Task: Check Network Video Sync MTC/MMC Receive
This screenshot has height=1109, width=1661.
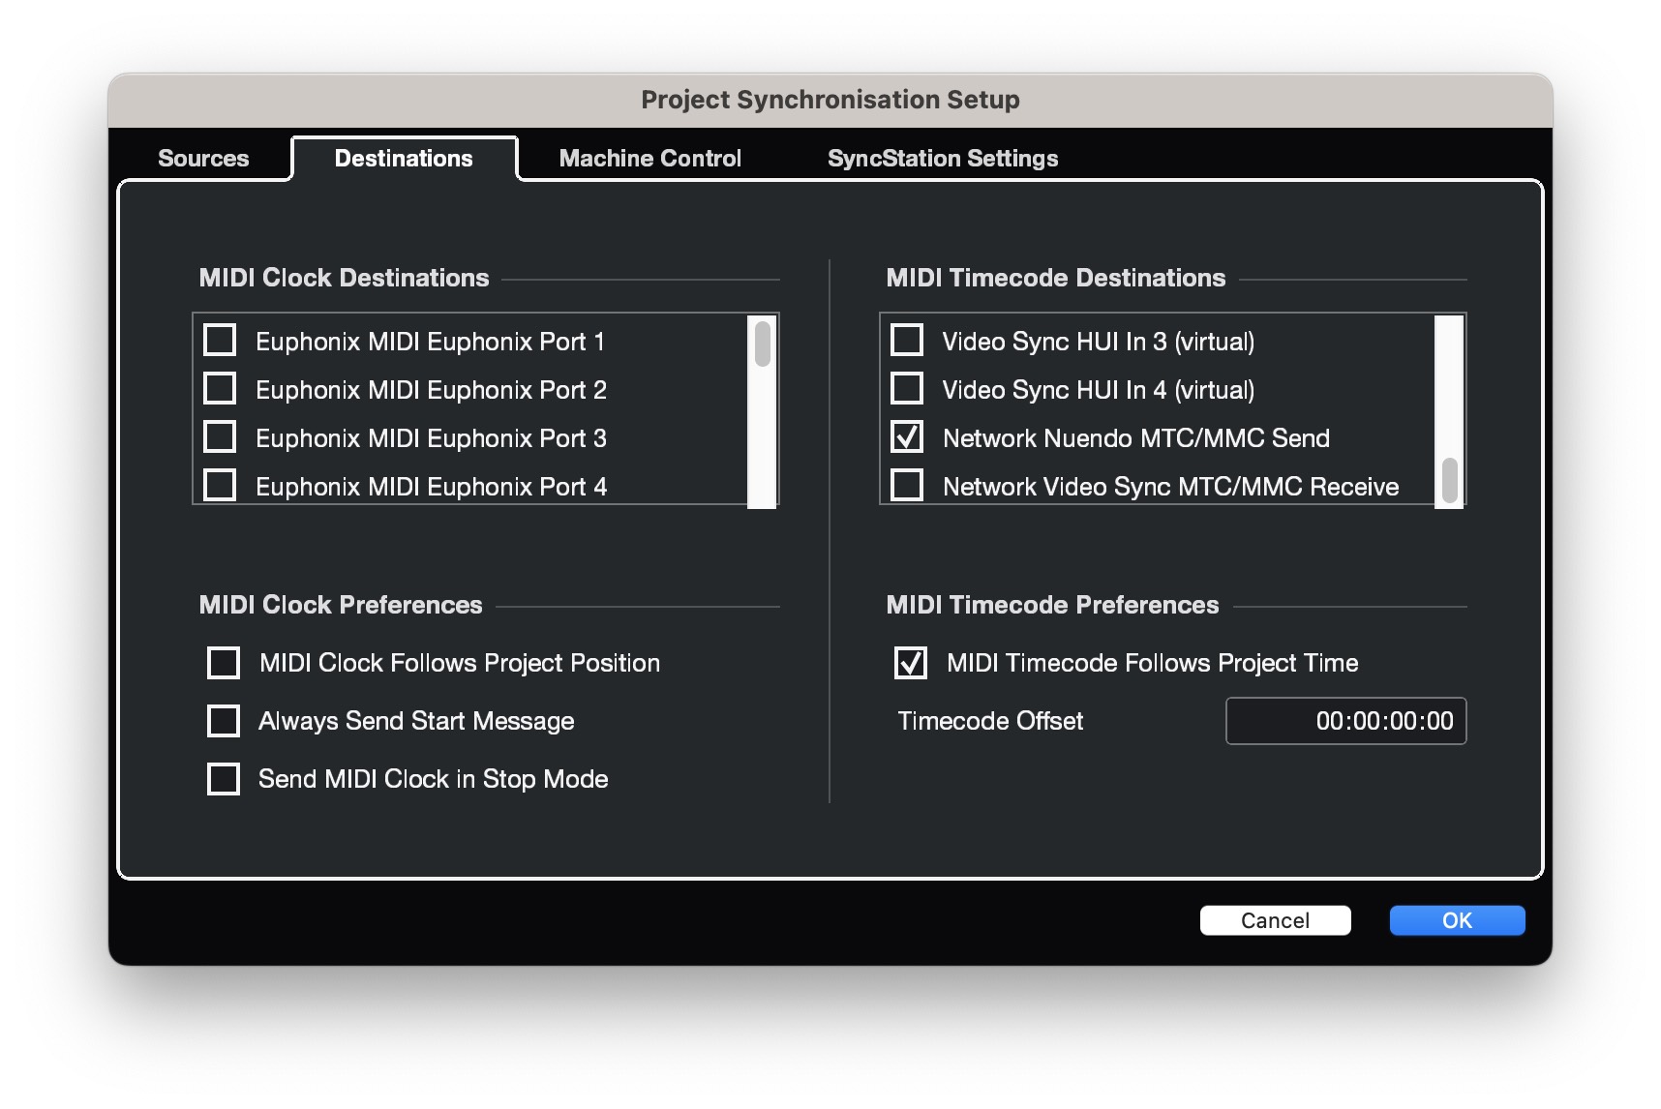Action: [x=907, y=485]
